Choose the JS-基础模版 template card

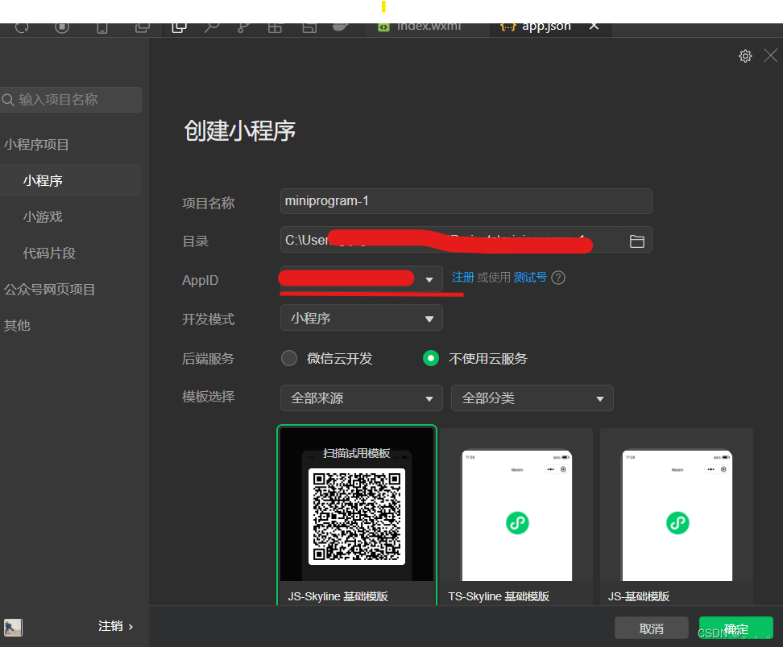[x=677, y=517]
